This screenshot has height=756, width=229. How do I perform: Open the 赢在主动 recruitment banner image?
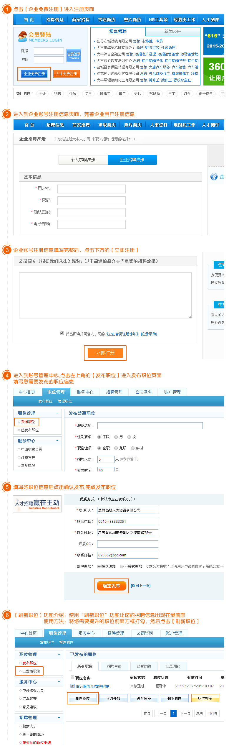37,504
